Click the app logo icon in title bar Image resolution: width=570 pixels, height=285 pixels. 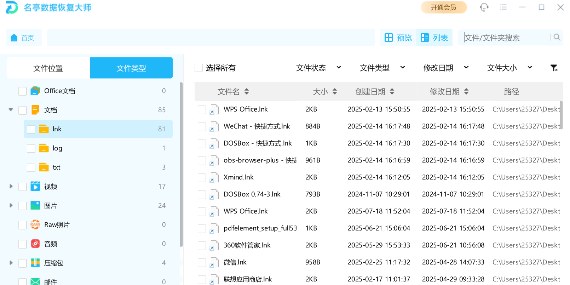point(12,7)
